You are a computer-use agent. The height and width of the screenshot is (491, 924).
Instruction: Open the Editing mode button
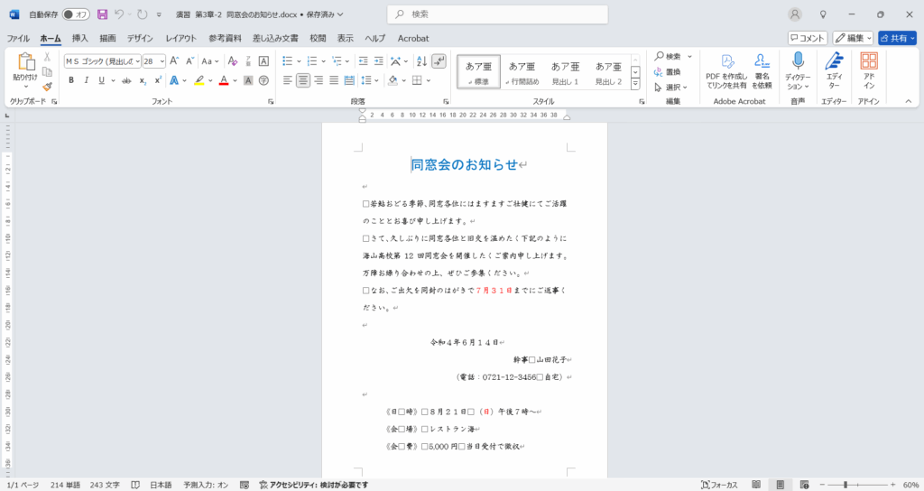click(853, 38)
